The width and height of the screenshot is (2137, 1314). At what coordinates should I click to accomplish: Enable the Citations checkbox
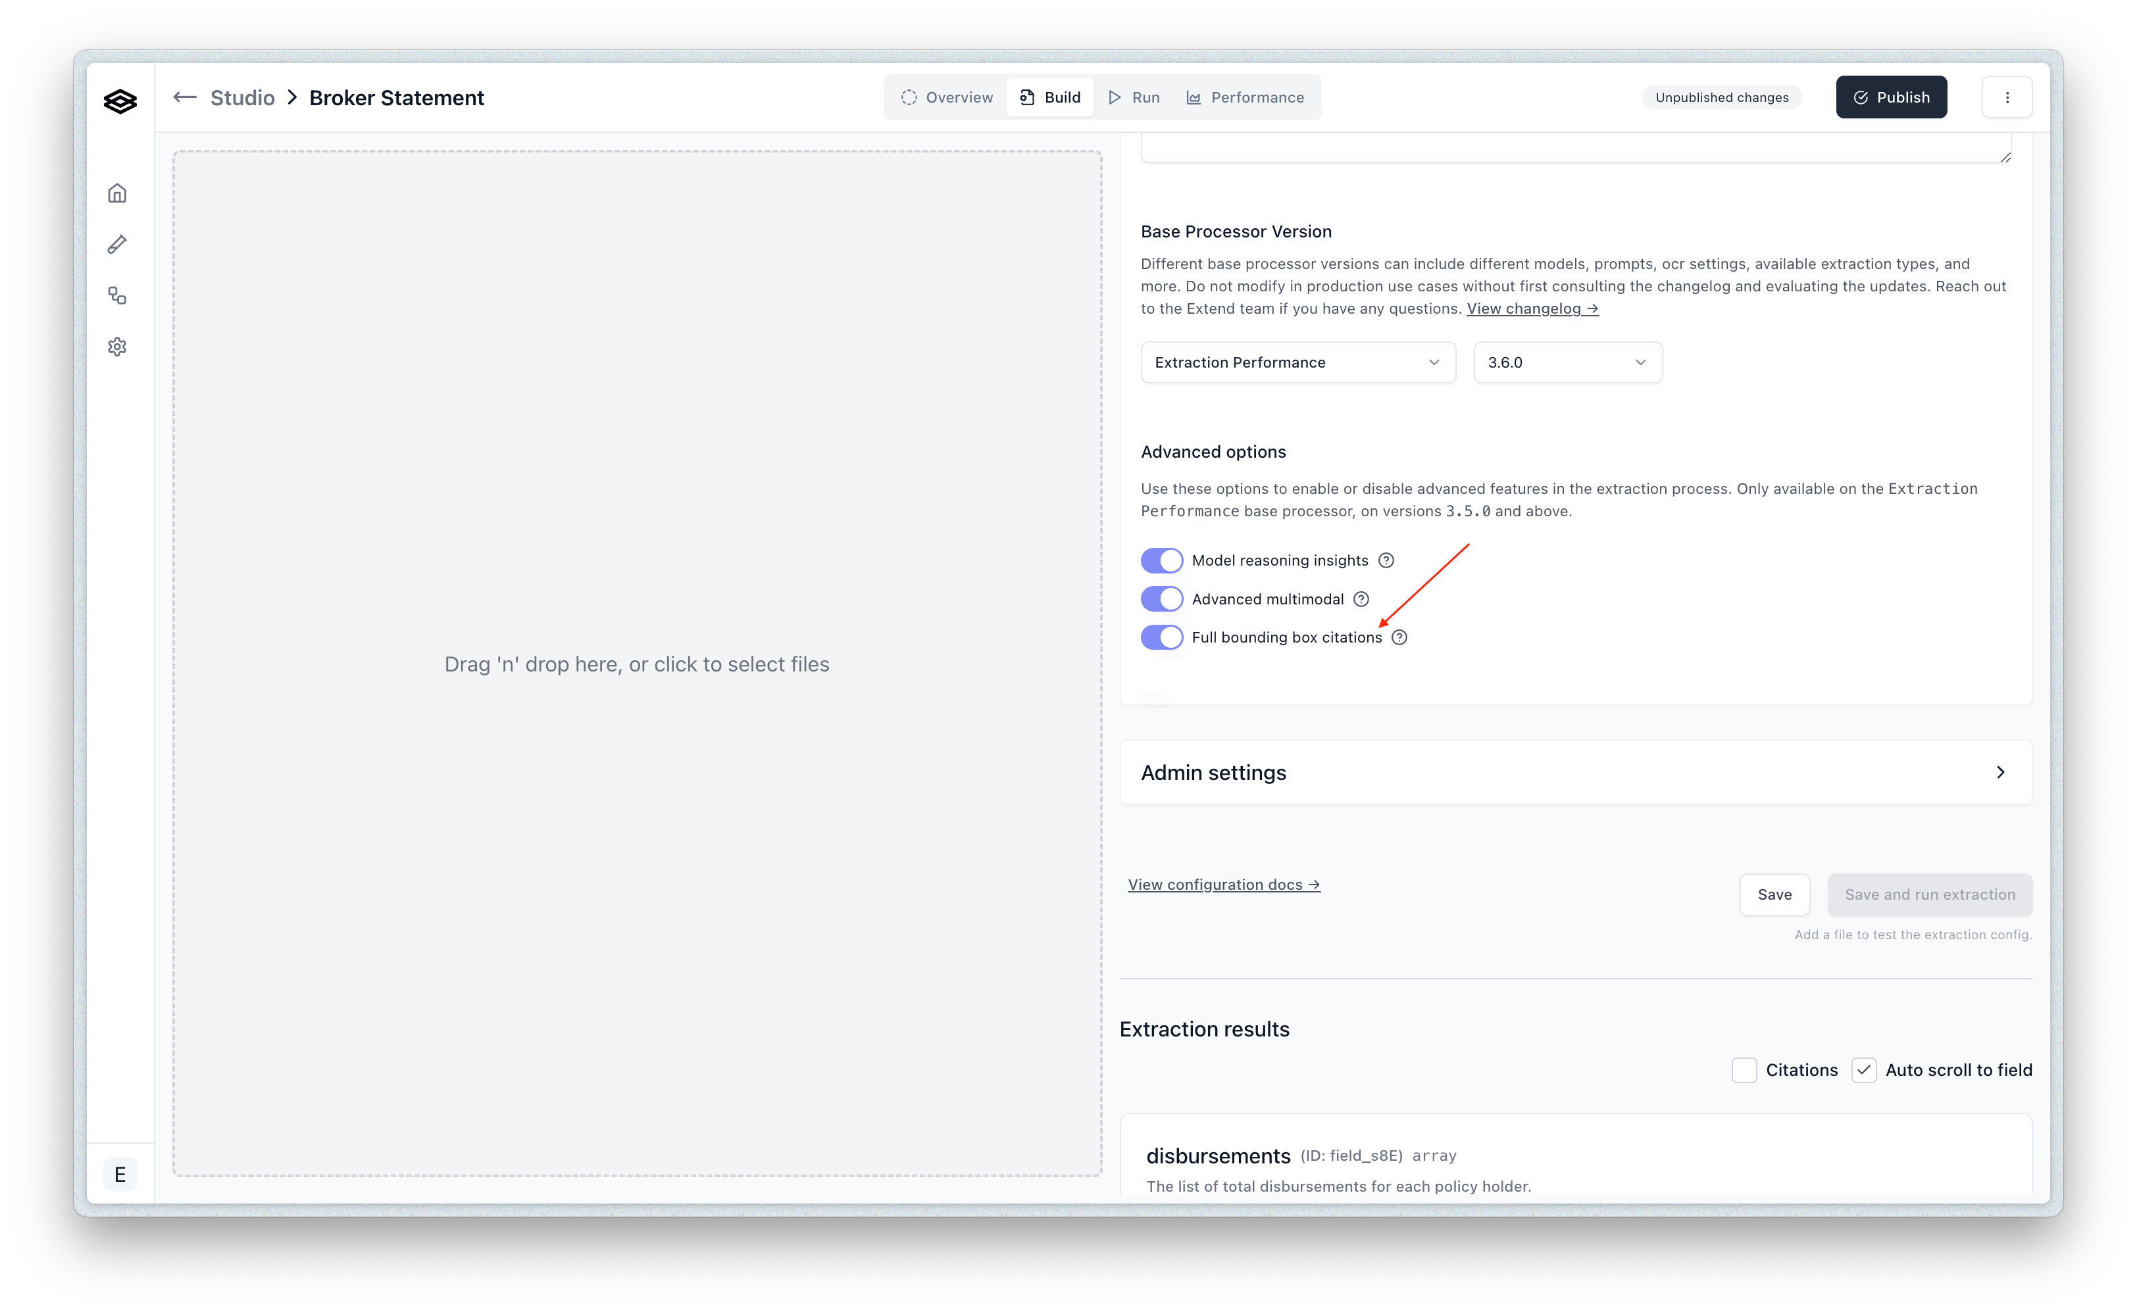point(1744,1070)
